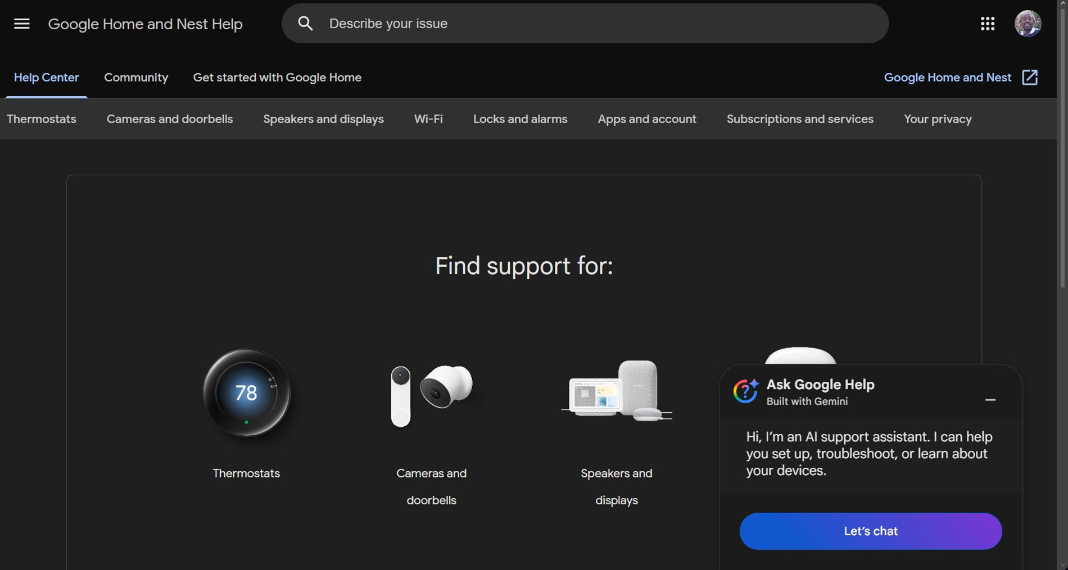Click the Thermostats label under the thermostat
Image resolution: width=1068 pixels, height=570 pixels.
click(x=246, y=473)
